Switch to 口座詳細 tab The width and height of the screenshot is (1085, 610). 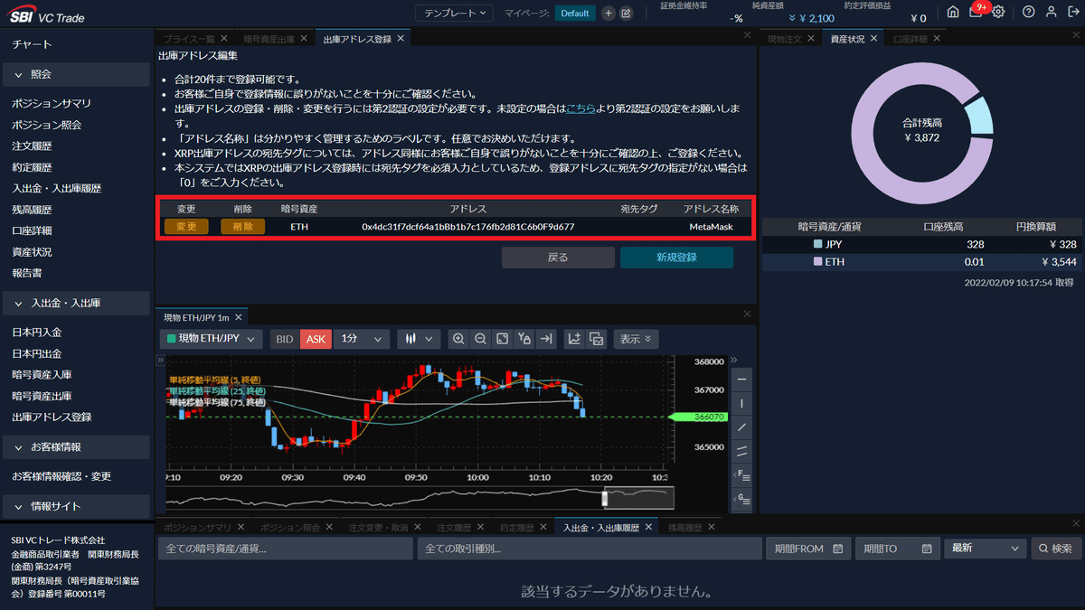coord(911,39)
